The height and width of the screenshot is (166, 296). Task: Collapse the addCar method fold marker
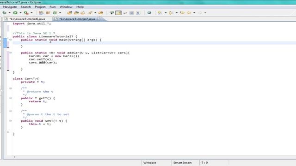[x=11, y=53]
